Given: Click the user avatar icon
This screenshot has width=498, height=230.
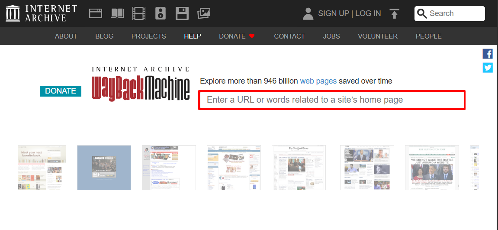Looking at the screenshot, I should 308,14.
